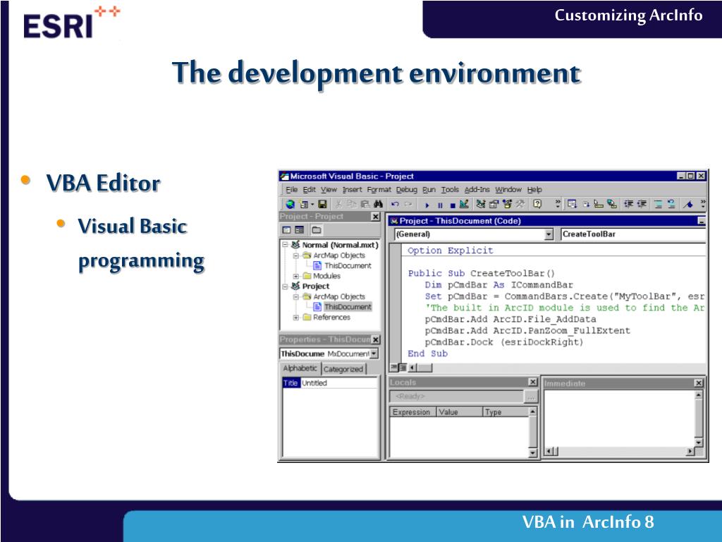The height and width of the screenshot is (542, 722).
Task: Select the Modules folder in project tree
Action: 326,276
